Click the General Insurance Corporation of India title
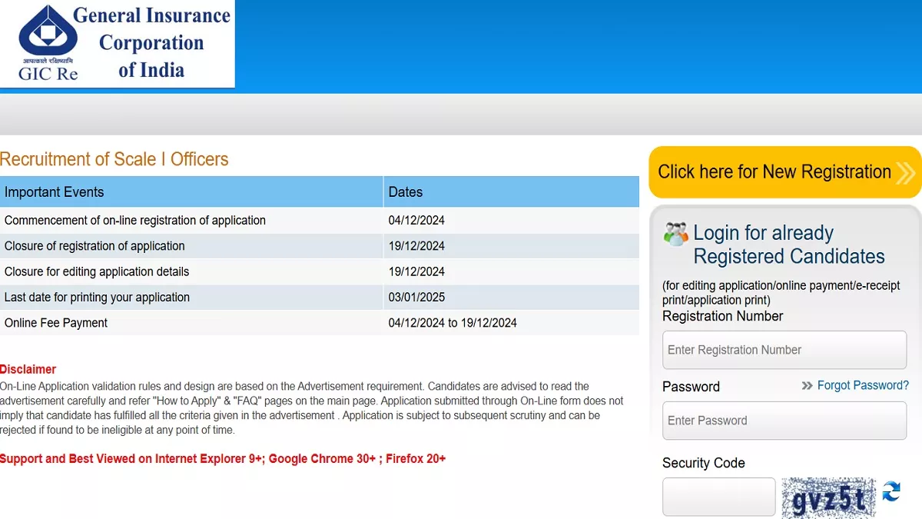Viewport: 922px width, 519px height. pos(151,43)
